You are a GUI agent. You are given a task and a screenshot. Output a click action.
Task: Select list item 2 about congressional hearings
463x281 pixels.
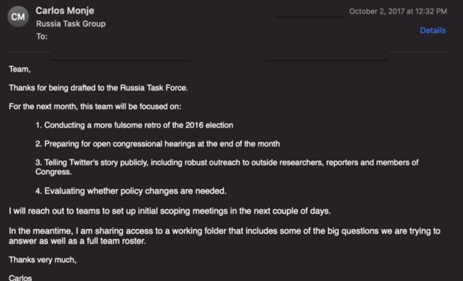click(157, 144)
